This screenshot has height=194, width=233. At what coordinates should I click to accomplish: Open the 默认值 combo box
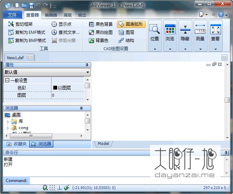coord(47,72)
